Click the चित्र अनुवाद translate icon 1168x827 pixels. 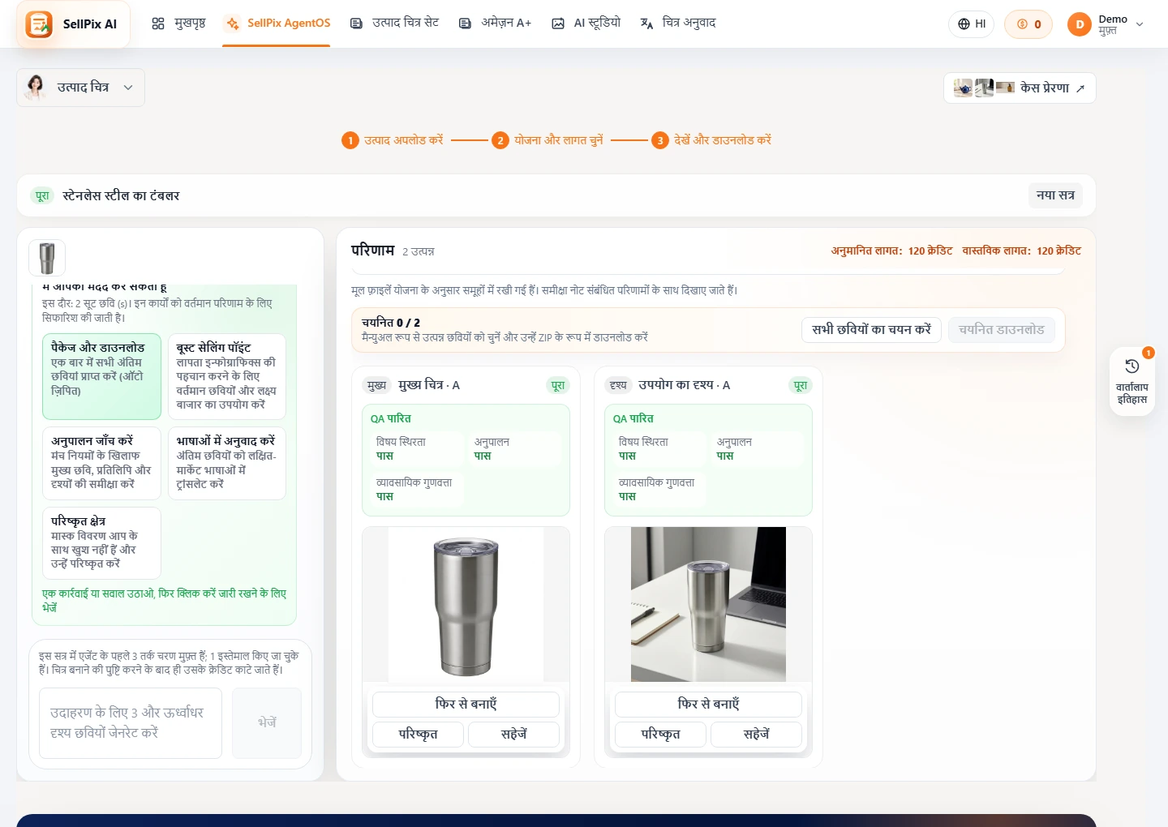click(x=646, y=24)
